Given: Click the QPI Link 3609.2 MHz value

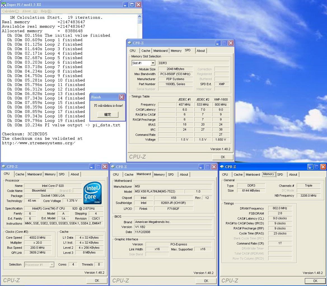Looking at the screenshot, I should (38, 252).
